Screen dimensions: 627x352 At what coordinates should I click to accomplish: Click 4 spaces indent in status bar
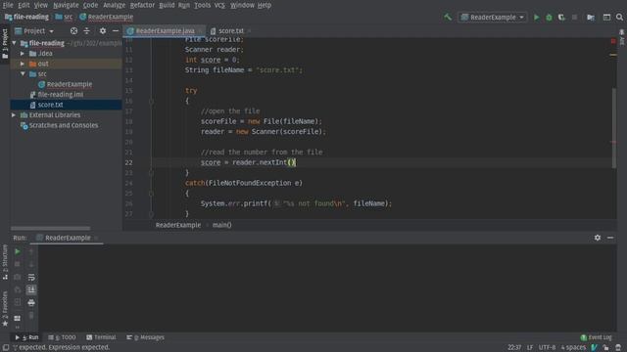click(x=573, y=348)
